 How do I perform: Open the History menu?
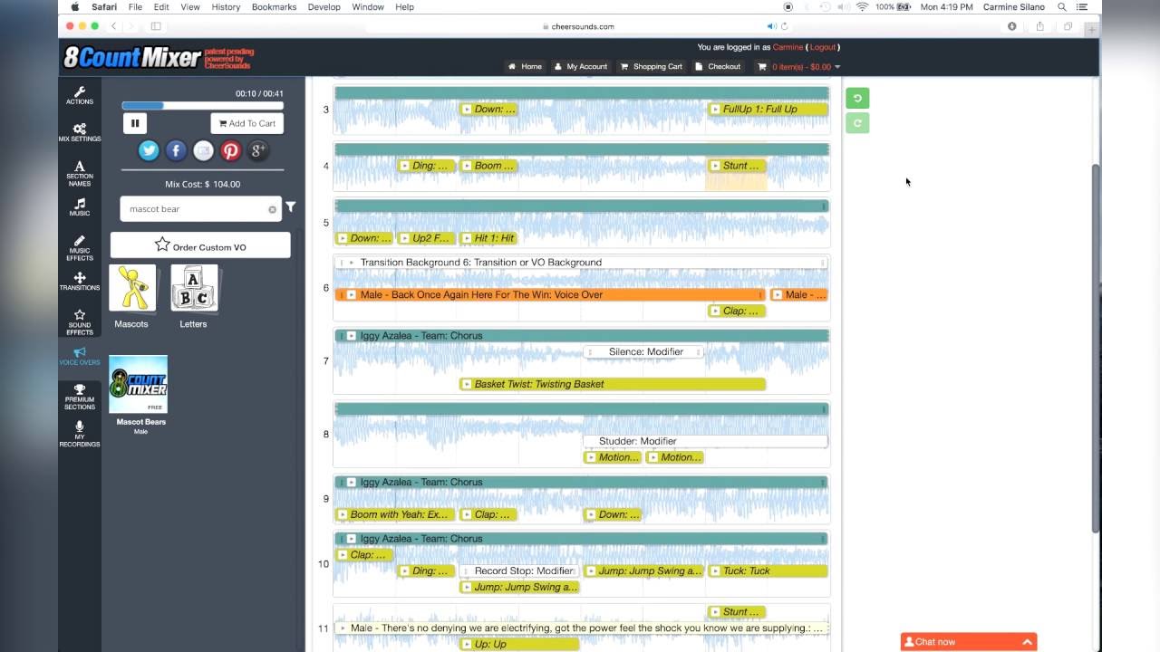226,6
